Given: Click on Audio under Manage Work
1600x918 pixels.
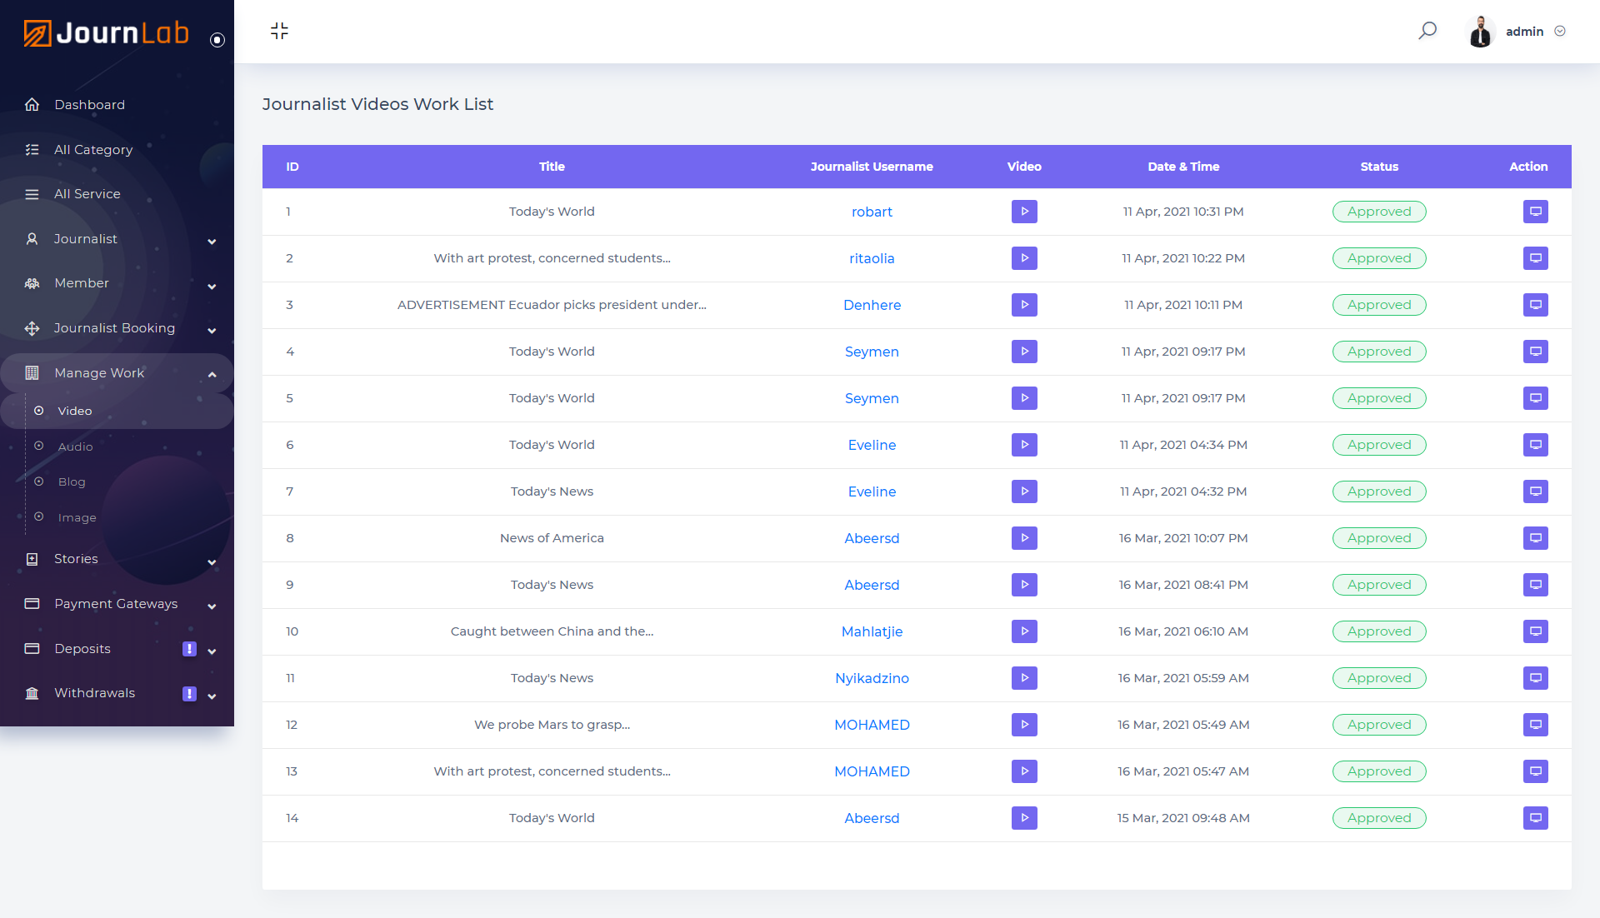Looking at the screenshot, I should coord(75,446).
